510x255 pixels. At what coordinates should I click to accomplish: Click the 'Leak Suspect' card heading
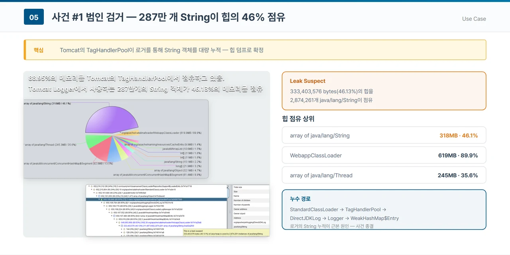click(308, 81)
